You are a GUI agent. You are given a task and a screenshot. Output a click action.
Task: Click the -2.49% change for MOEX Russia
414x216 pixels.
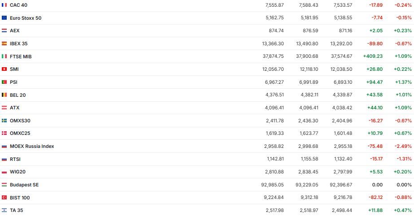point(404,146)
